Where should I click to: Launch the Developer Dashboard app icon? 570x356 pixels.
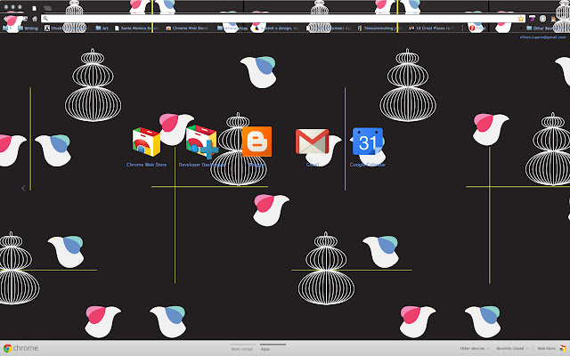(202, 142)
